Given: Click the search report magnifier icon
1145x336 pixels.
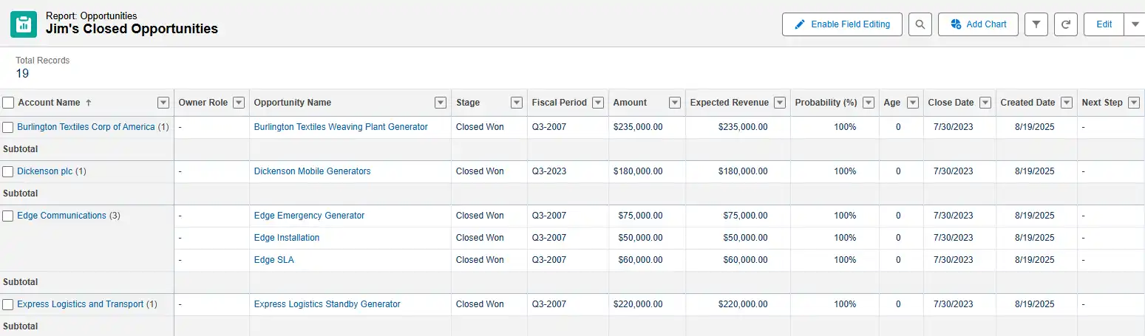Looking at the screenshot, I should [920, 24].
